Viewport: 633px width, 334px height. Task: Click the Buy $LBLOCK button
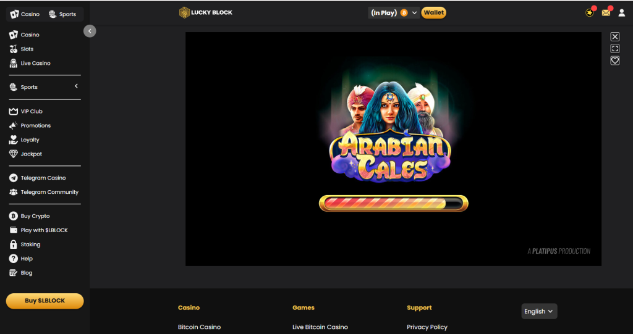45,301
